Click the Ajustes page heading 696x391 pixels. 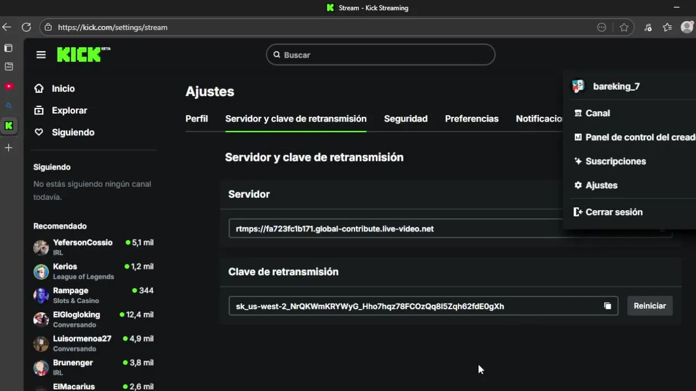tap(210, 91)
